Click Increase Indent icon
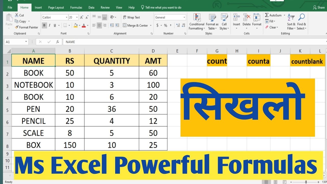Image resolution: width=327 pixels, height=184 pixels. point(117,25)
